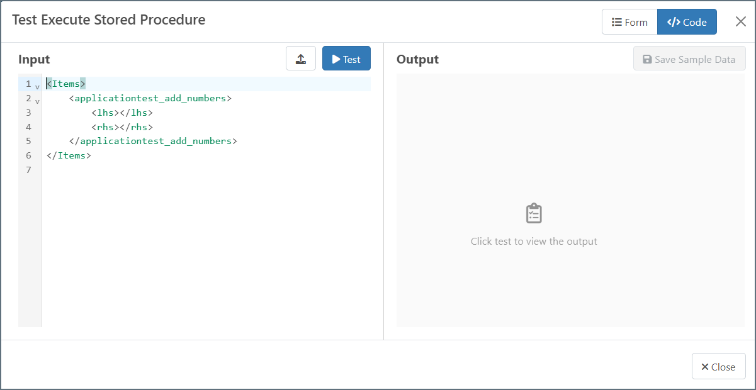Click the opening applicationtest_add_numbers tag
This screenshot has width=756, height=390.
coord(150,98)
